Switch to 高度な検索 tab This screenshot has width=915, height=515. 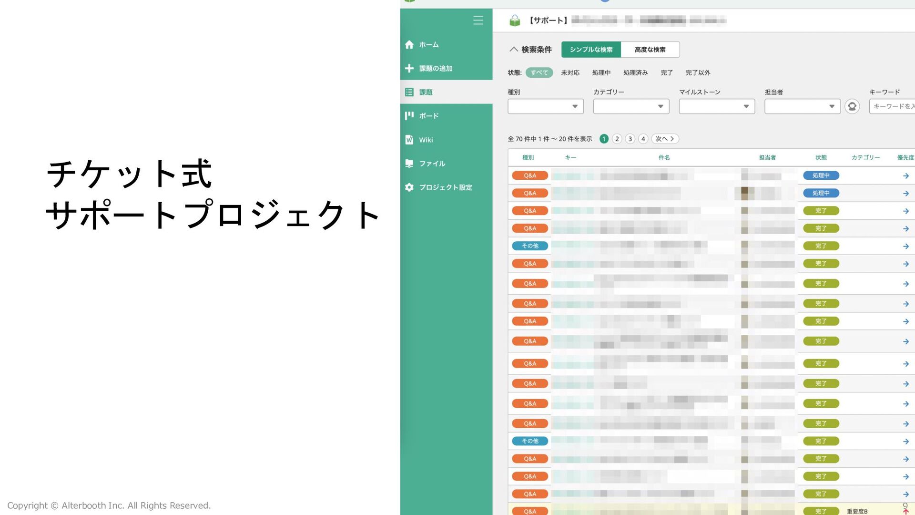(650, 50)
